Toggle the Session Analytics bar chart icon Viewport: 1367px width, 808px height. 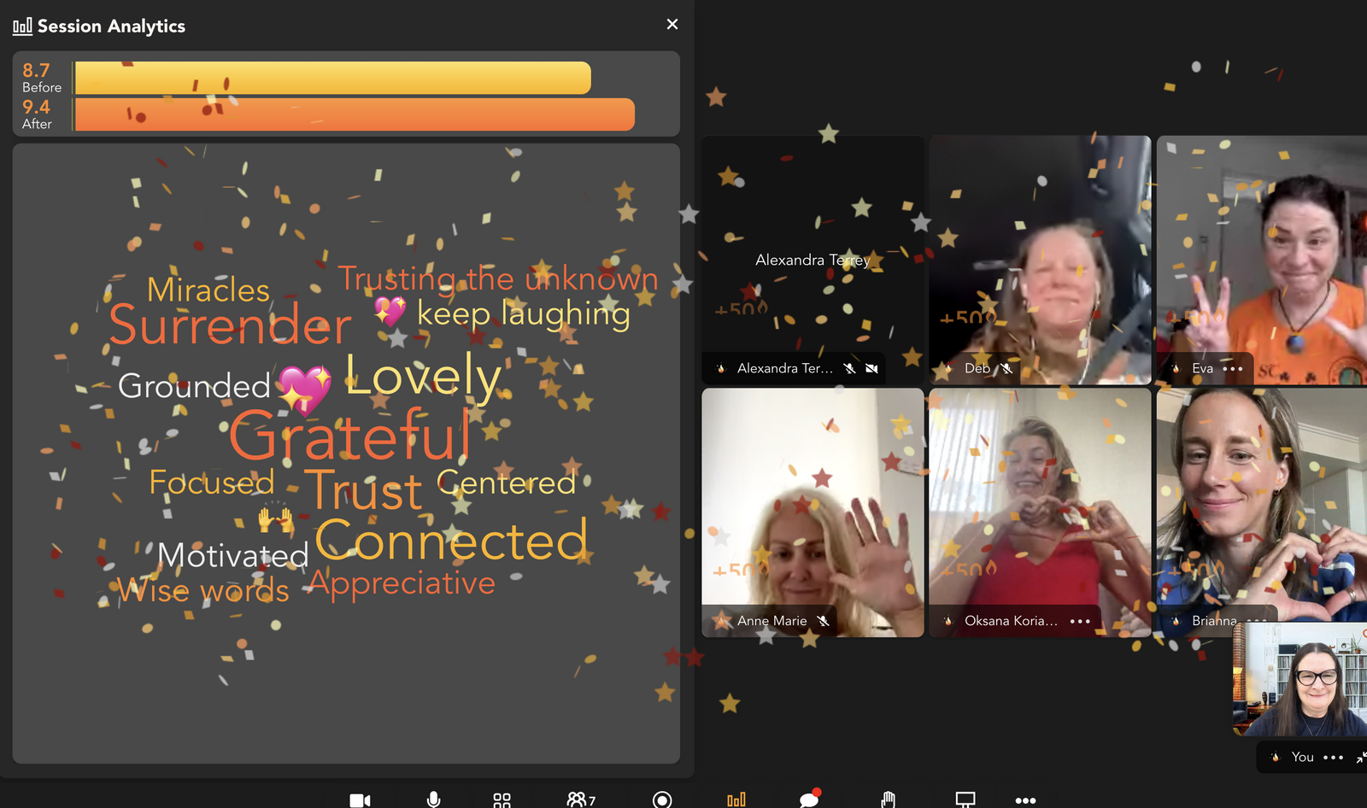pyautogui.click(x=736, y=800)
